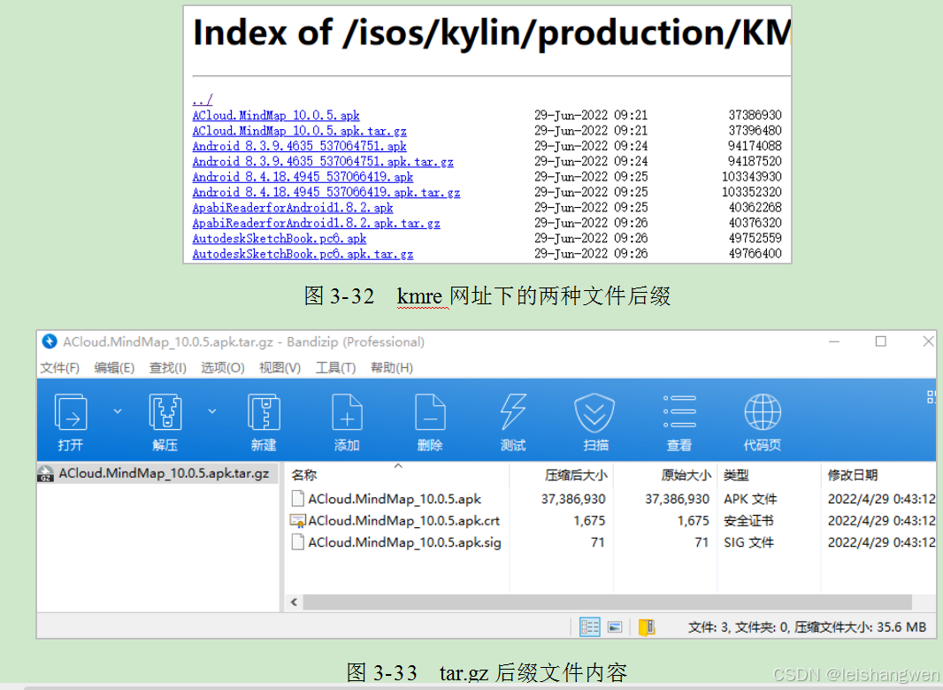Open the 查找(I) menu
The width and height of the screenshot is (943, 690).
(x=168, y=368)
